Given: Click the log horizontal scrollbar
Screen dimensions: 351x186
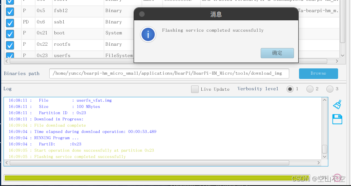Looking at the screenshot, I should tap(150, 163).
